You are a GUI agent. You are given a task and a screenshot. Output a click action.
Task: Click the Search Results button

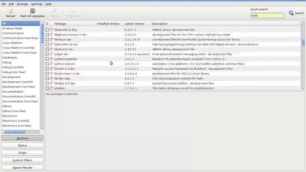tap(22, 168)
